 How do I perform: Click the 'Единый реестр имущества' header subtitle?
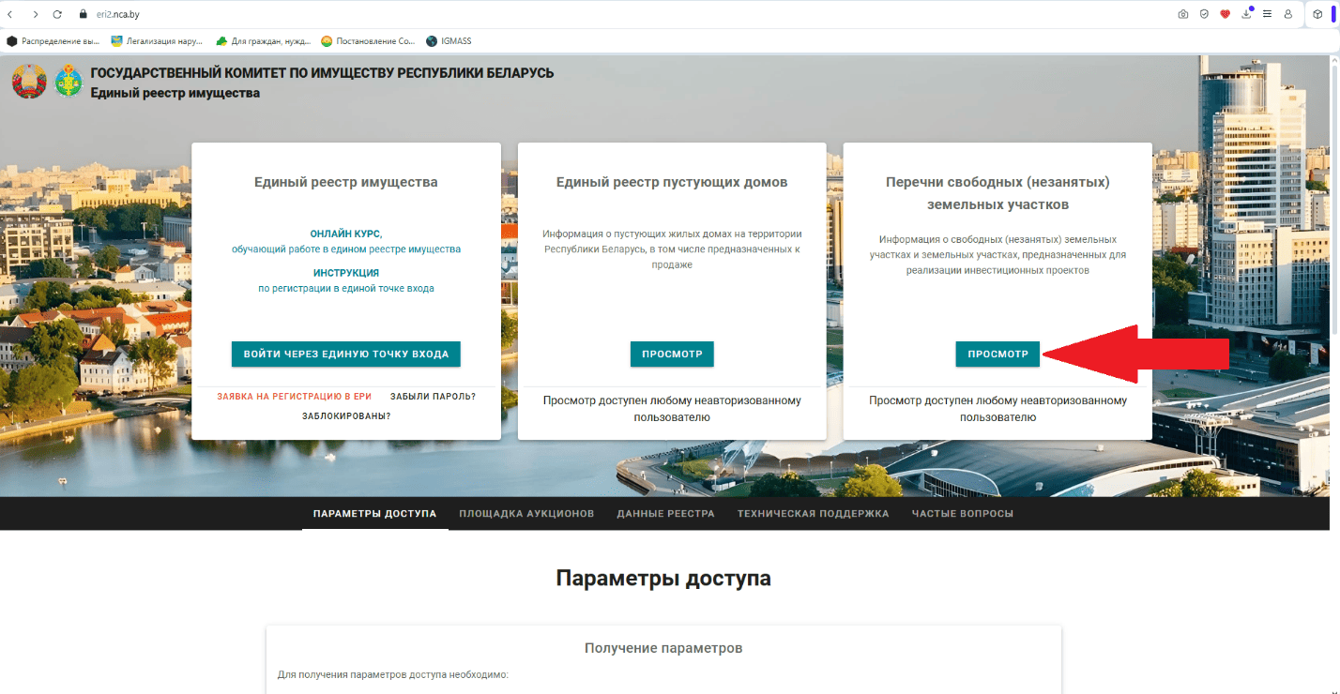point(175,93)
